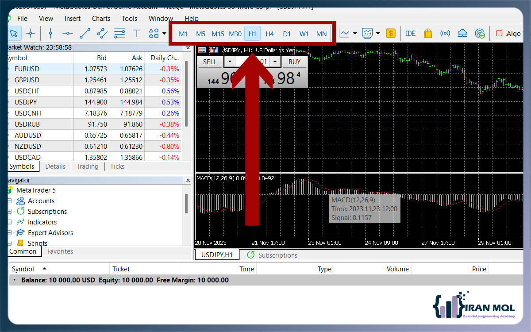The height and width of the screenshot is (332, 531).
Task: Select the equidistant channel tool
Action: 102,33
